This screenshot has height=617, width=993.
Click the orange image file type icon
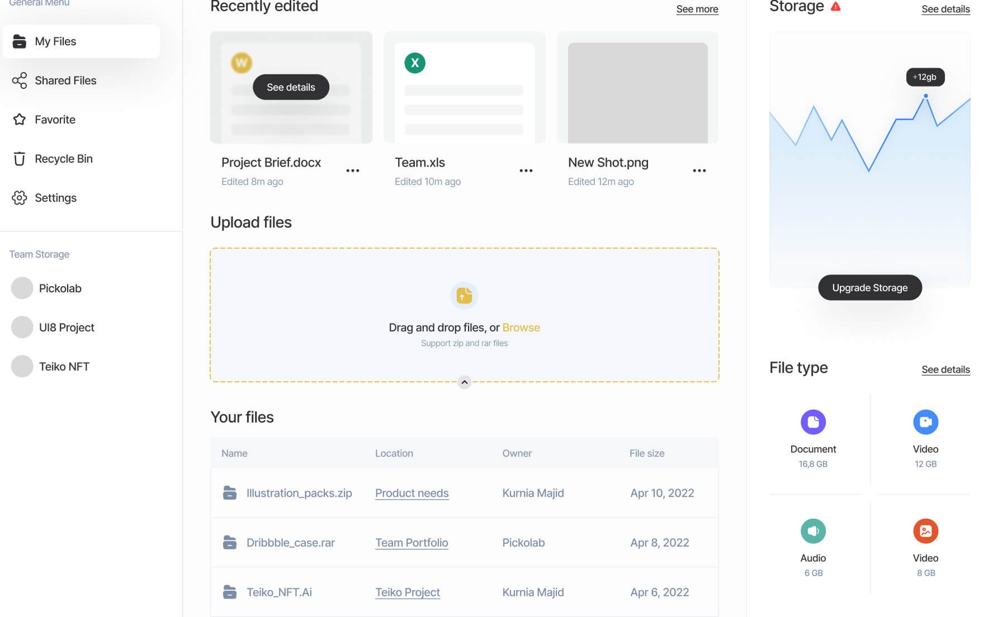pos(925,531)
